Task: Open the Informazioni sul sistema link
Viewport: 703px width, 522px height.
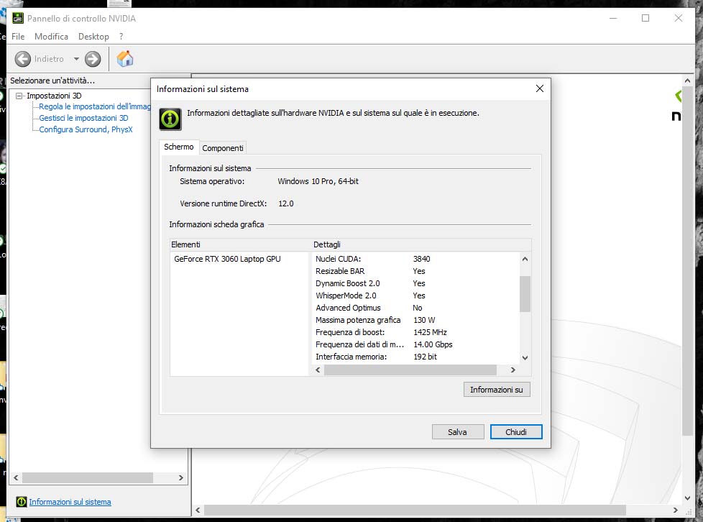Action: 70,502
